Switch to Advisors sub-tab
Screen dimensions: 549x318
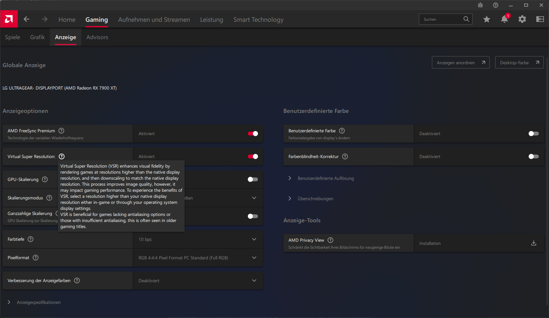[97, 37]
